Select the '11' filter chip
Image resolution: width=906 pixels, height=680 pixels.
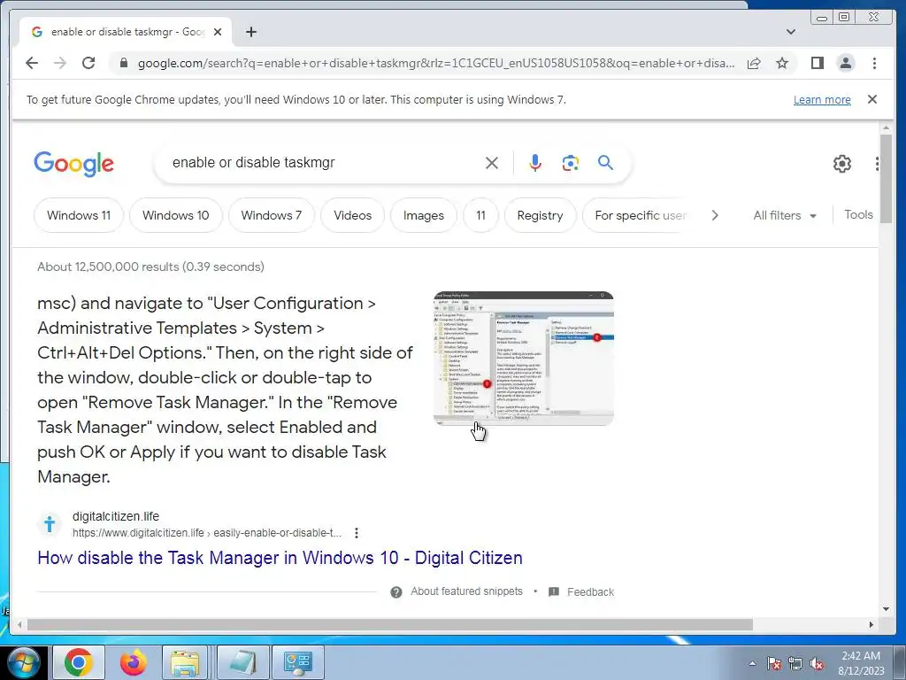[x=480, y=215]
